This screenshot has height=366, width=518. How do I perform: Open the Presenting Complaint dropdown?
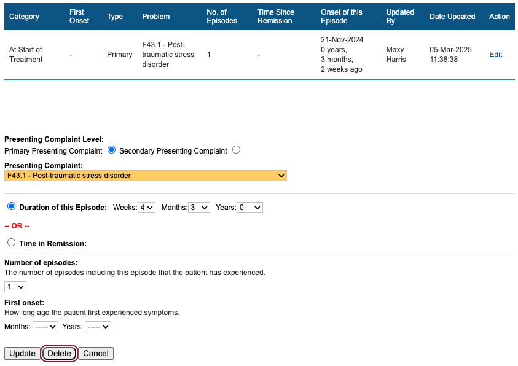coord(146,176)
